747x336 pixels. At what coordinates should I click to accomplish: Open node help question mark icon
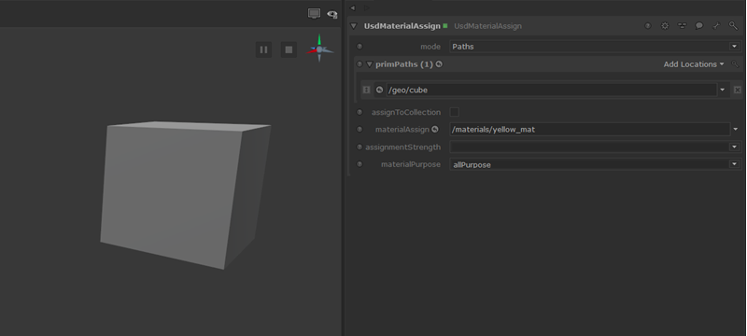(647, 26)
